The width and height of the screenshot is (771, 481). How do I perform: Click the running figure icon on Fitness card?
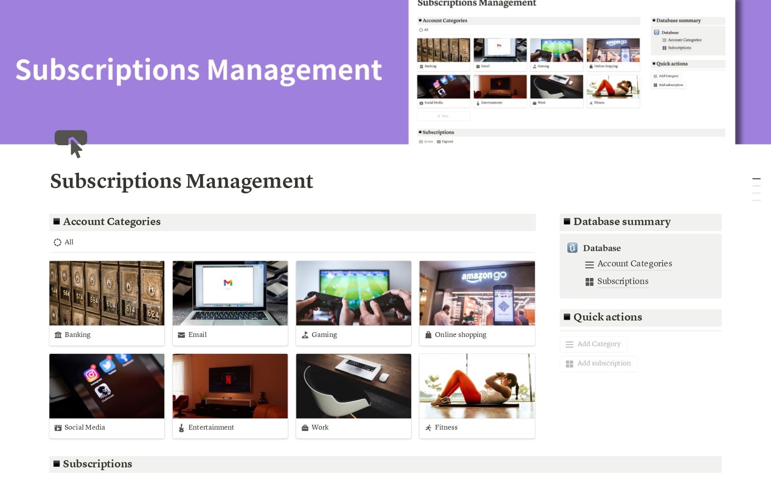tap(428, 427)
